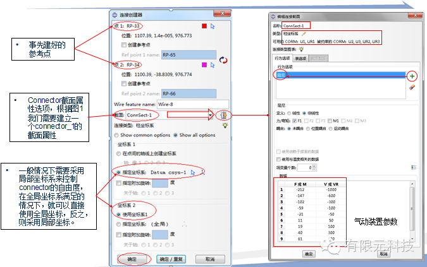The height and width of the screenshot is (267, 427).
Task: Click table cell -59 in row 4
Action: tap(300, 208)
